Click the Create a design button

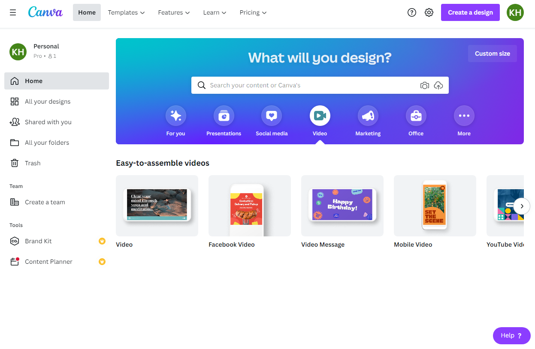[x=470, y=12]
